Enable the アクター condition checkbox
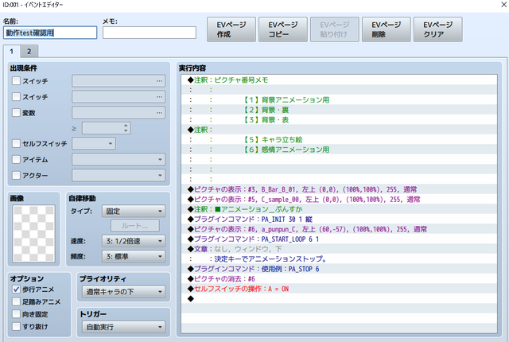509x342 pixels. [16, 175]
